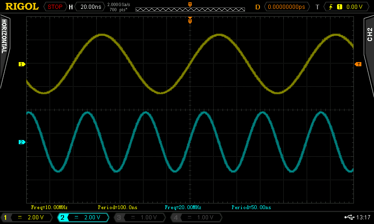Click channel 3 DC coupling icon
Viewport: 374px width, 224px height.
click(x=133, y=217)
